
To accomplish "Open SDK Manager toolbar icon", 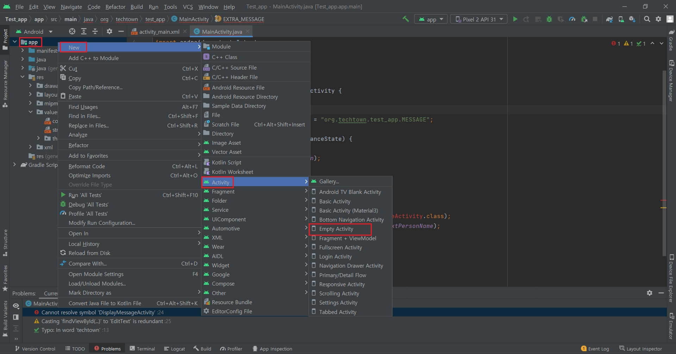I will click(x=632, y=19).
